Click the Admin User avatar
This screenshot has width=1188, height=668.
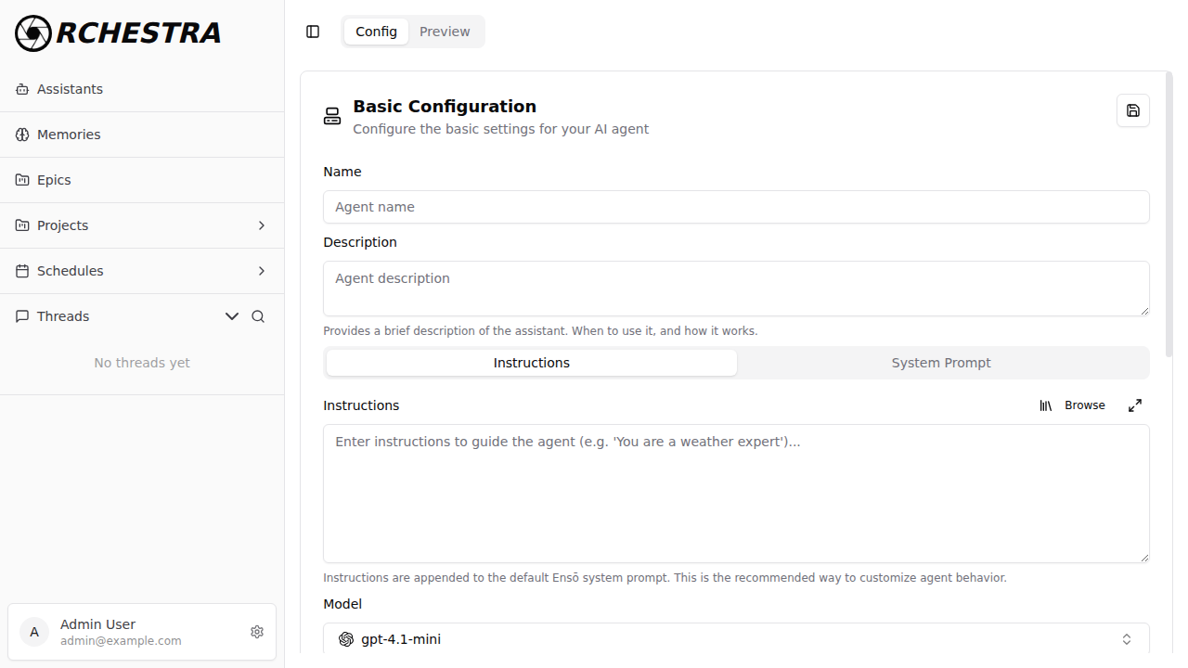click(x=34, y=632)
